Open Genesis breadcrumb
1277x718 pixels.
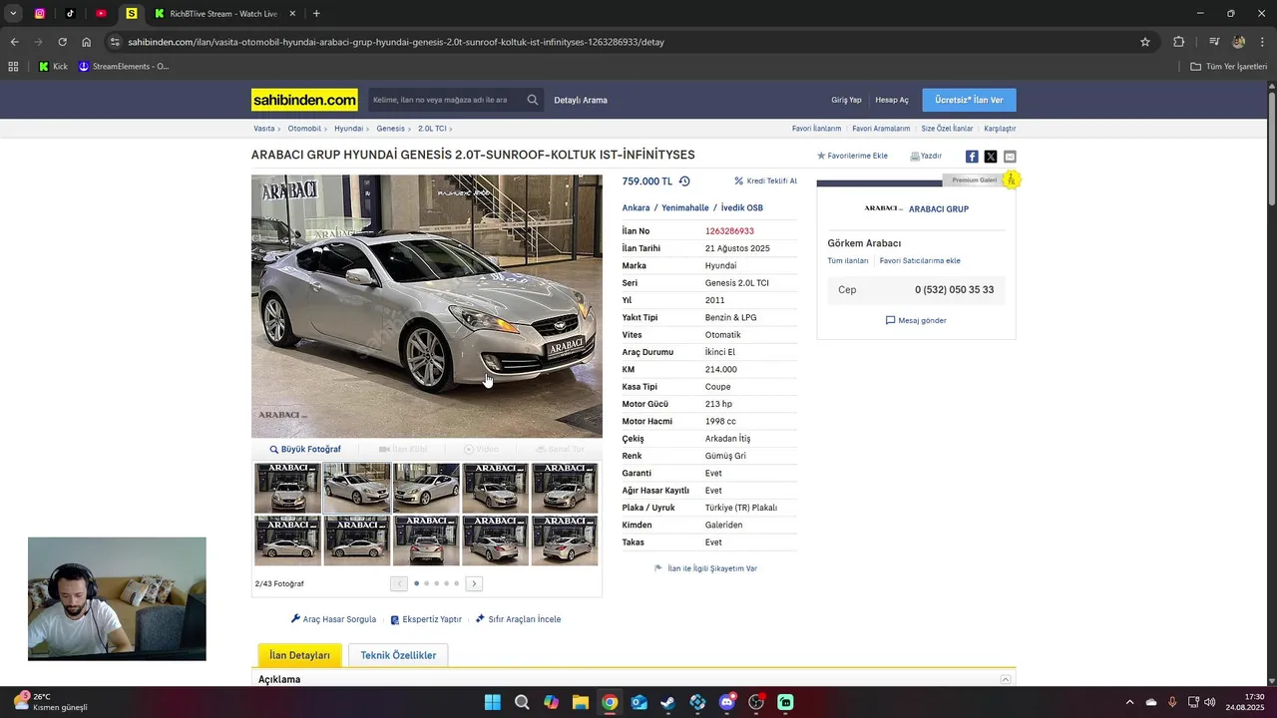coord(390,129)
